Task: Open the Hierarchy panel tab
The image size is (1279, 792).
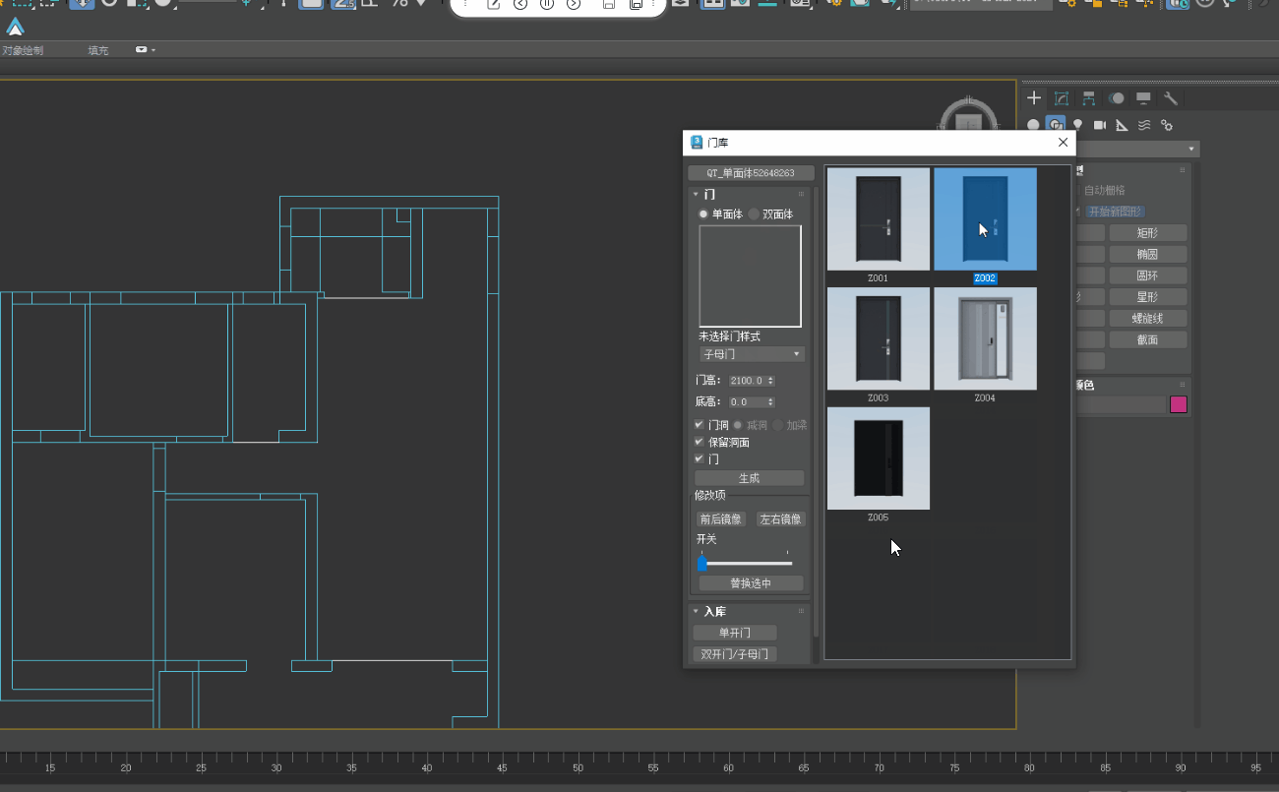Action: click(x=1089, y=98)
